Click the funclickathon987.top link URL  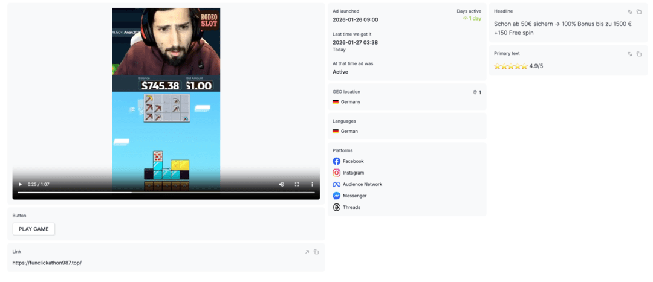(x=47, y=263)
